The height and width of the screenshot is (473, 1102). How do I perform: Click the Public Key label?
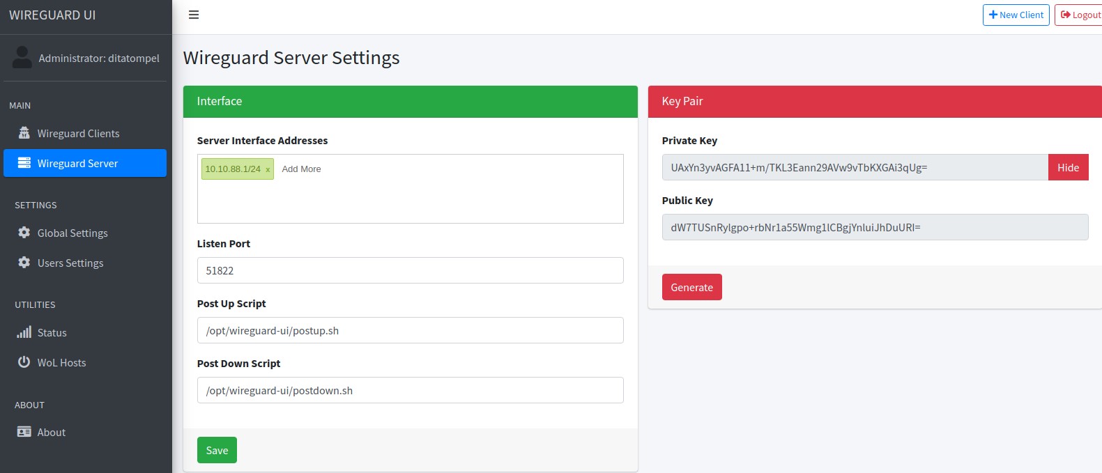coord(687,201)
